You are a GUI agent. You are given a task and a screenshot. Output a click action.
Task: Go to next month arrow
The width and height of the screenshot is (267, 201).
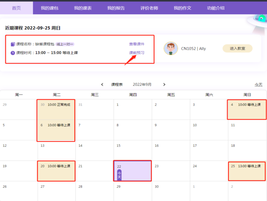tap(164, 85)
